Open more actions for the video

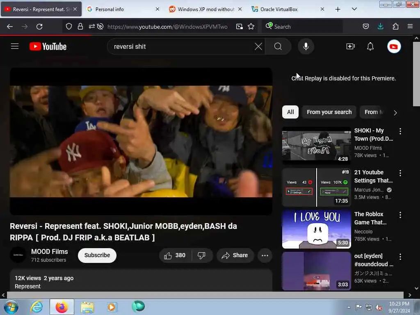265,255
